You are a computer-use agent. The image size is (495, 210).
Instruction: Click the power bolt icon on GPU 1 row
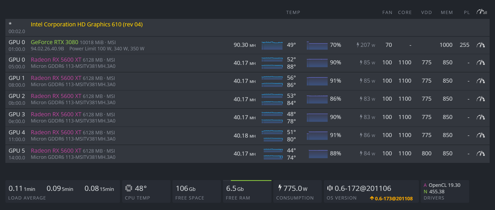(361, 81)
